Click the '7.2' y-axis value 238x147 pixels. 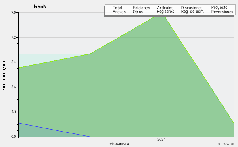pos(14,37)
